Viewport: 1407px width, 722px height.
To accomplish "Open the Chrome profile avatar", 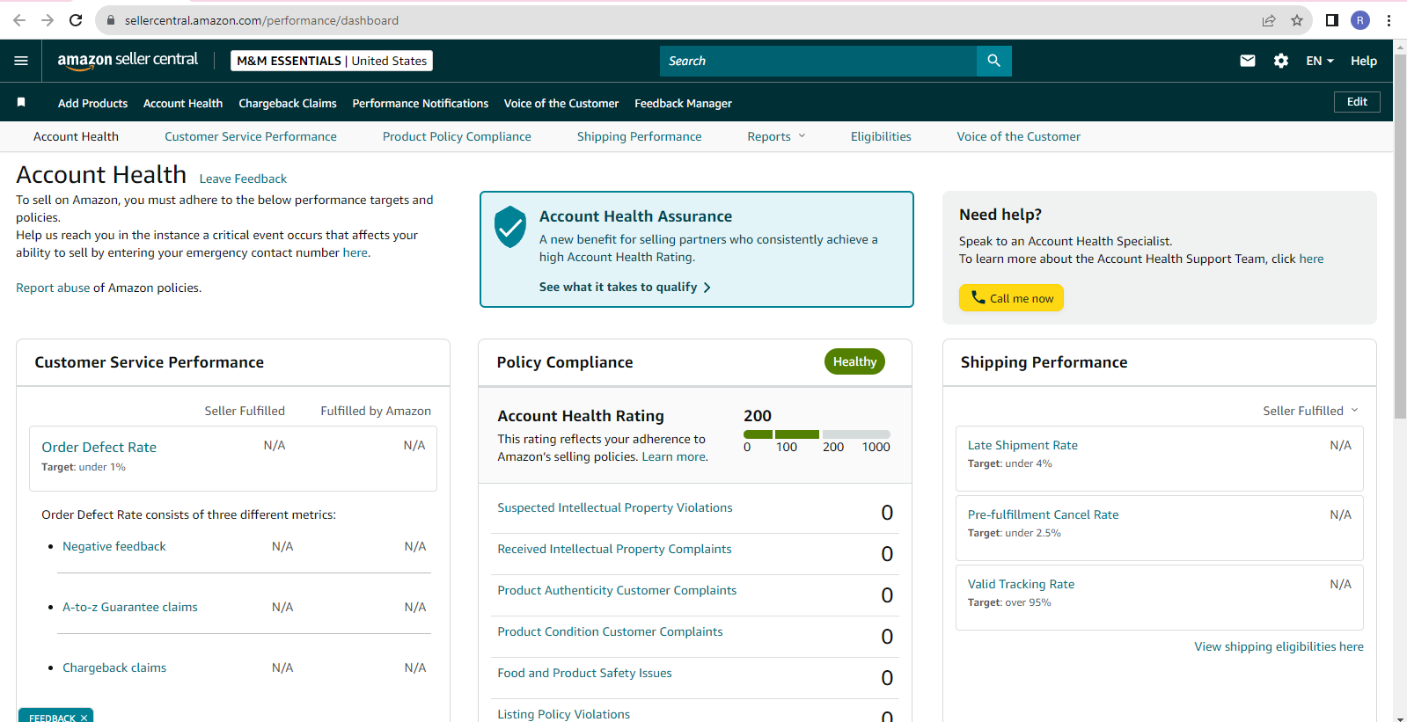I will [1360, 20].
